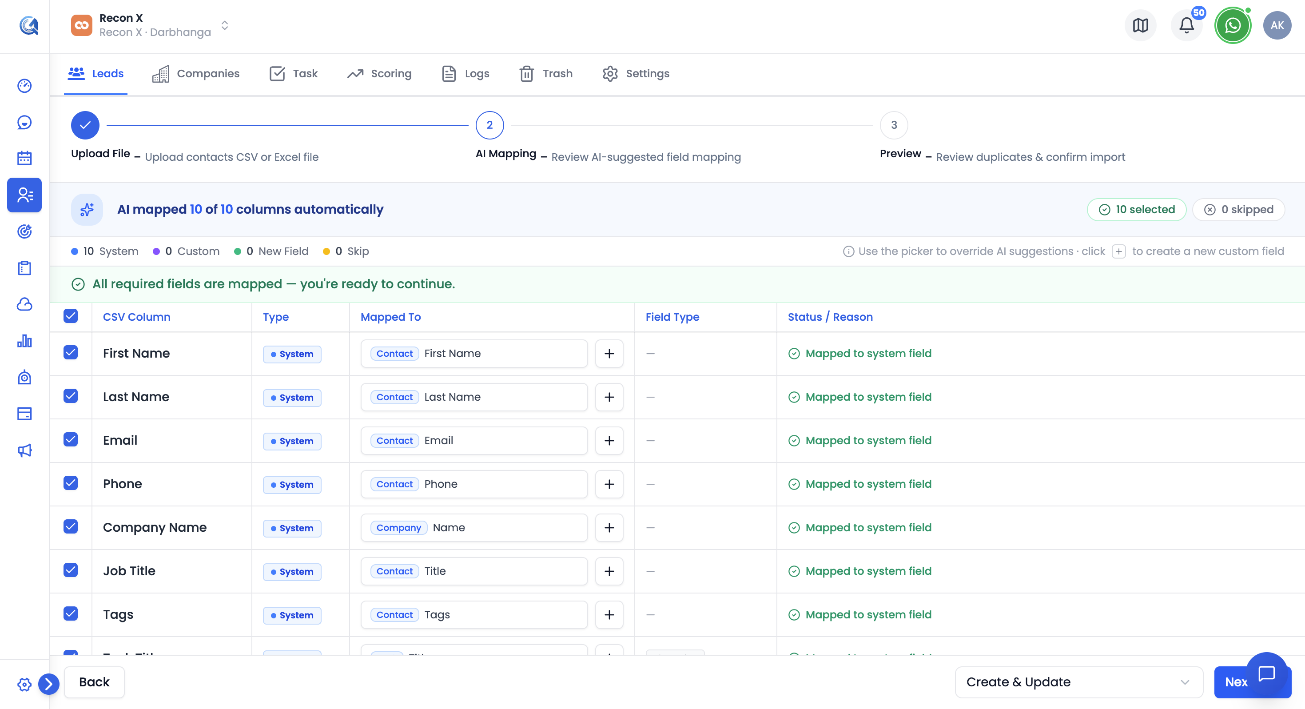Image resolution: width=1305 pixels, height=709 pixels.
Task: Click the CSV Column header
Action: coord(137,317)
